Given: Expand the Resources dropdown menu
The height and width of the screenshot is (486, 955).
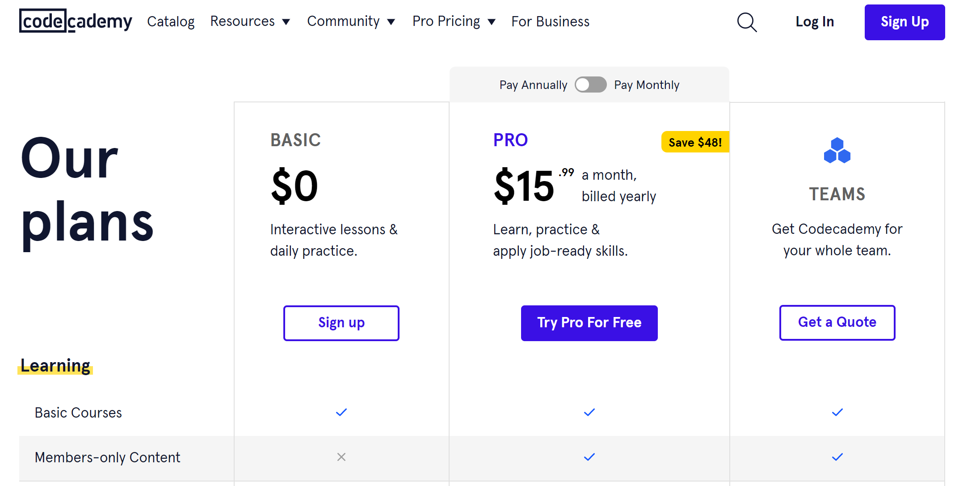Looking at the screenshot, I should (x=250, y=21).
